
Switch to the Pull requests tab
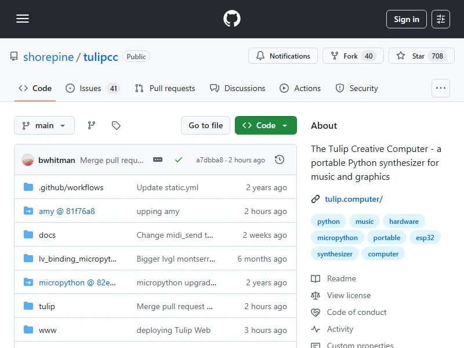click(165, 88)
